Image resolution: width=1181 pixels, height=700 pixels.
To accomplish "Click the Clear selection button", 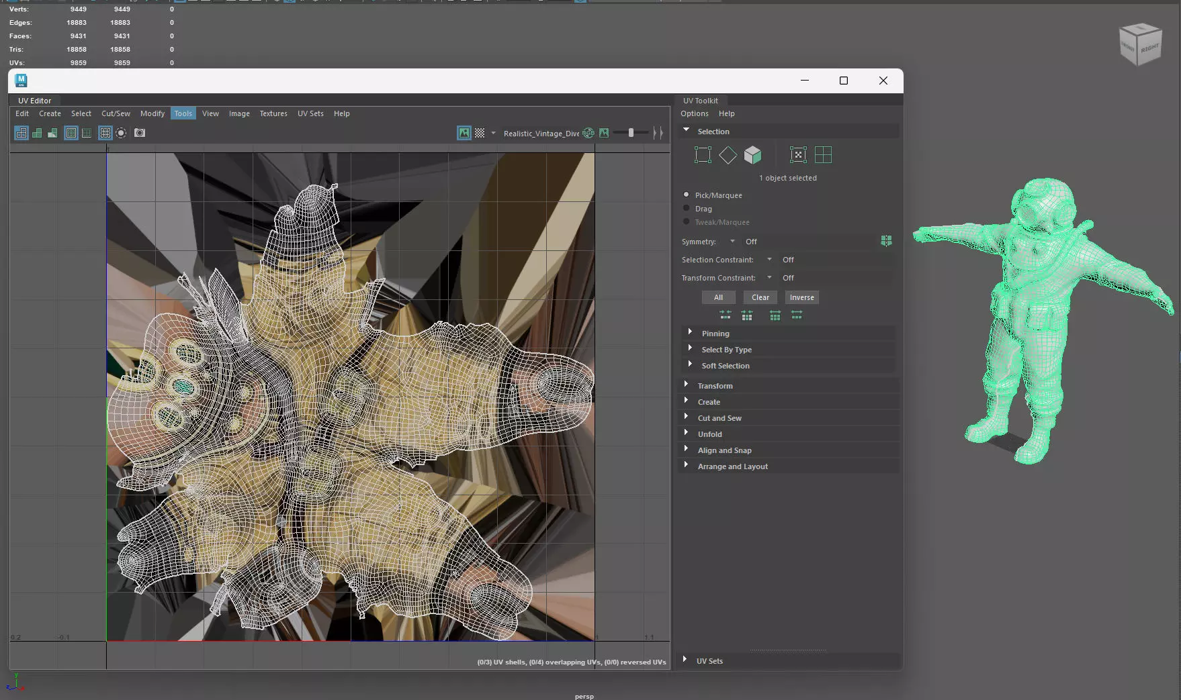I will tap(760, 297).
